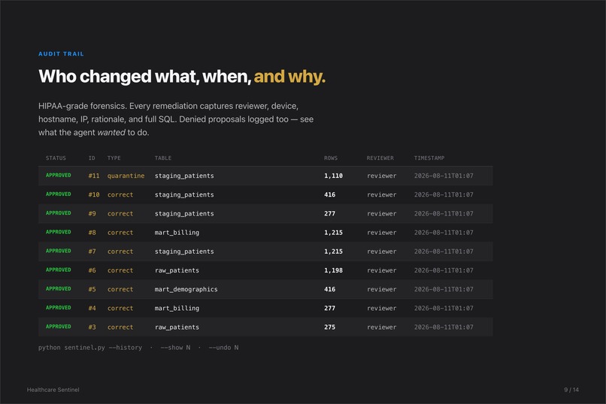Click reviewer cell in row #11
The height and width of the screenshot is (404, 606).
[x=381, y=176]
